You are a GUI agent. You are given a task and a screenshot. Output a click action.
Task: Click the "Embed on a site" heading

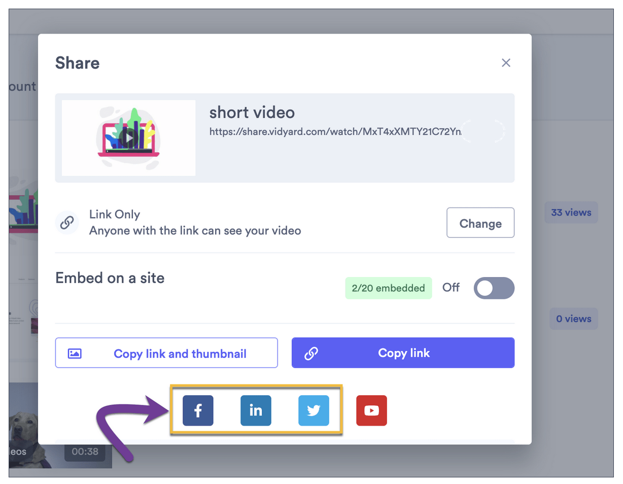[110, 278]
